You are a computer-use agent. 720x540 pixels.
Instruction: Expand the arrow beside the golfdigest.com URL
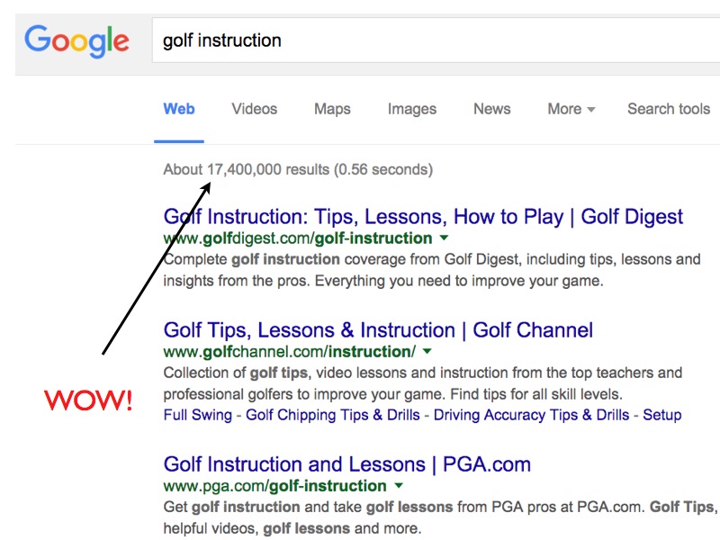pyautogui.click(x=444, y=238)
